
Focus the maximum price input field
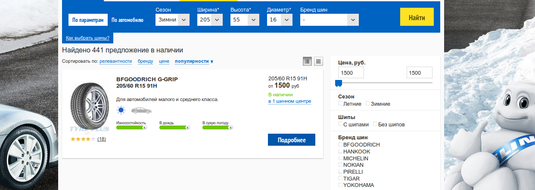tap(420, 73)
